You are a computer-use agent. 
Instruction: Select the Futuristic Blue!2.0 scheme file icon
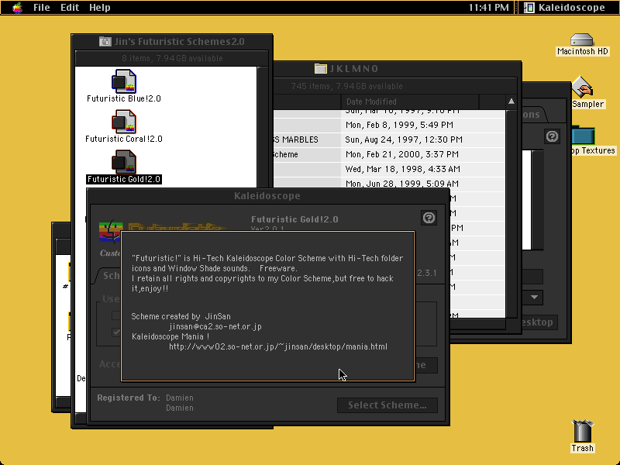[x=124, y=81]
